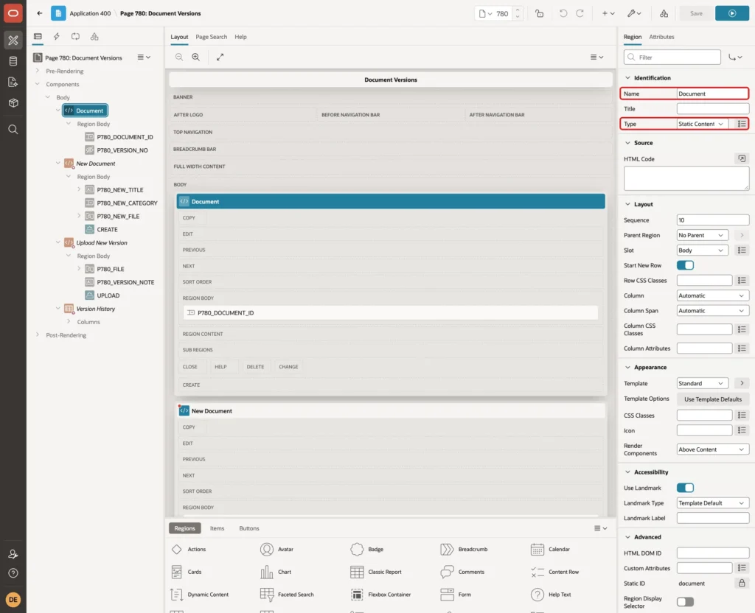Image resolution: width=755 pixels, height=613 pixels.
Task: Open SQL Workshop database icon
Action: [13, 62]
